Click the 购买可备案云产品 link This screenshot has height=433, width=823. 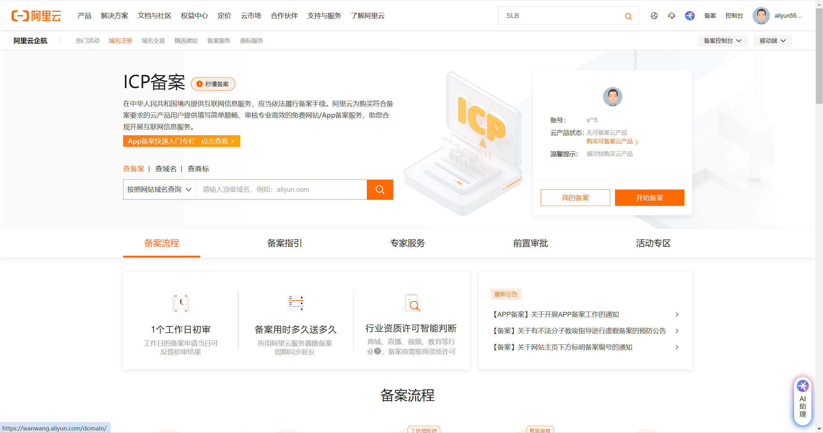610,141
